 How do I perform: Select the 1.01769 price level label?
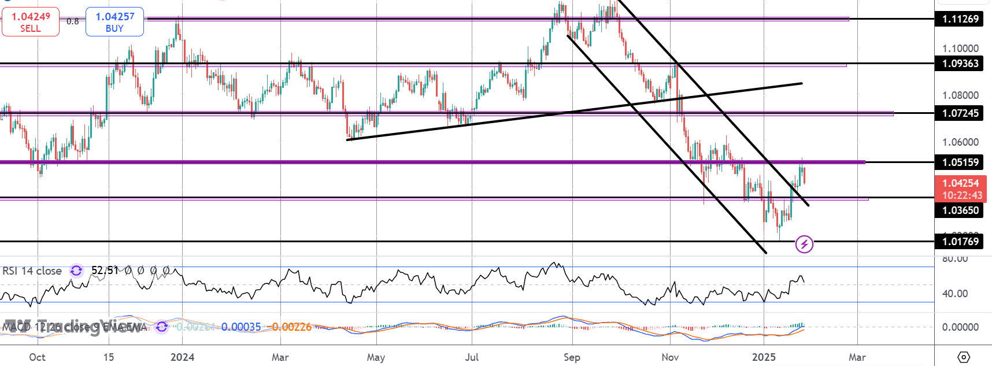(960, 241)
